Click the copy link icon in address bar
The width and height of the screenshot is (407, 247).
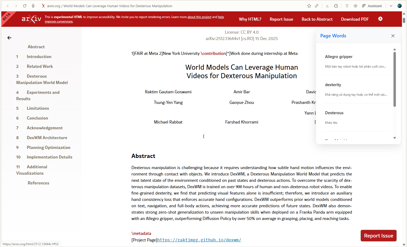click(x=317, y=6)
